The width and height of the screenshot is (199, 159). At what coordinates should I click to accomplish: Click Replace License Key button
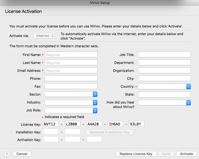136,154
